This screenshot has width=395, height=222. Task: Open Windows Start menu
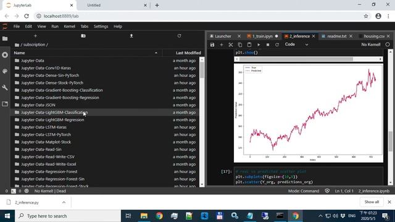[7, 216]
